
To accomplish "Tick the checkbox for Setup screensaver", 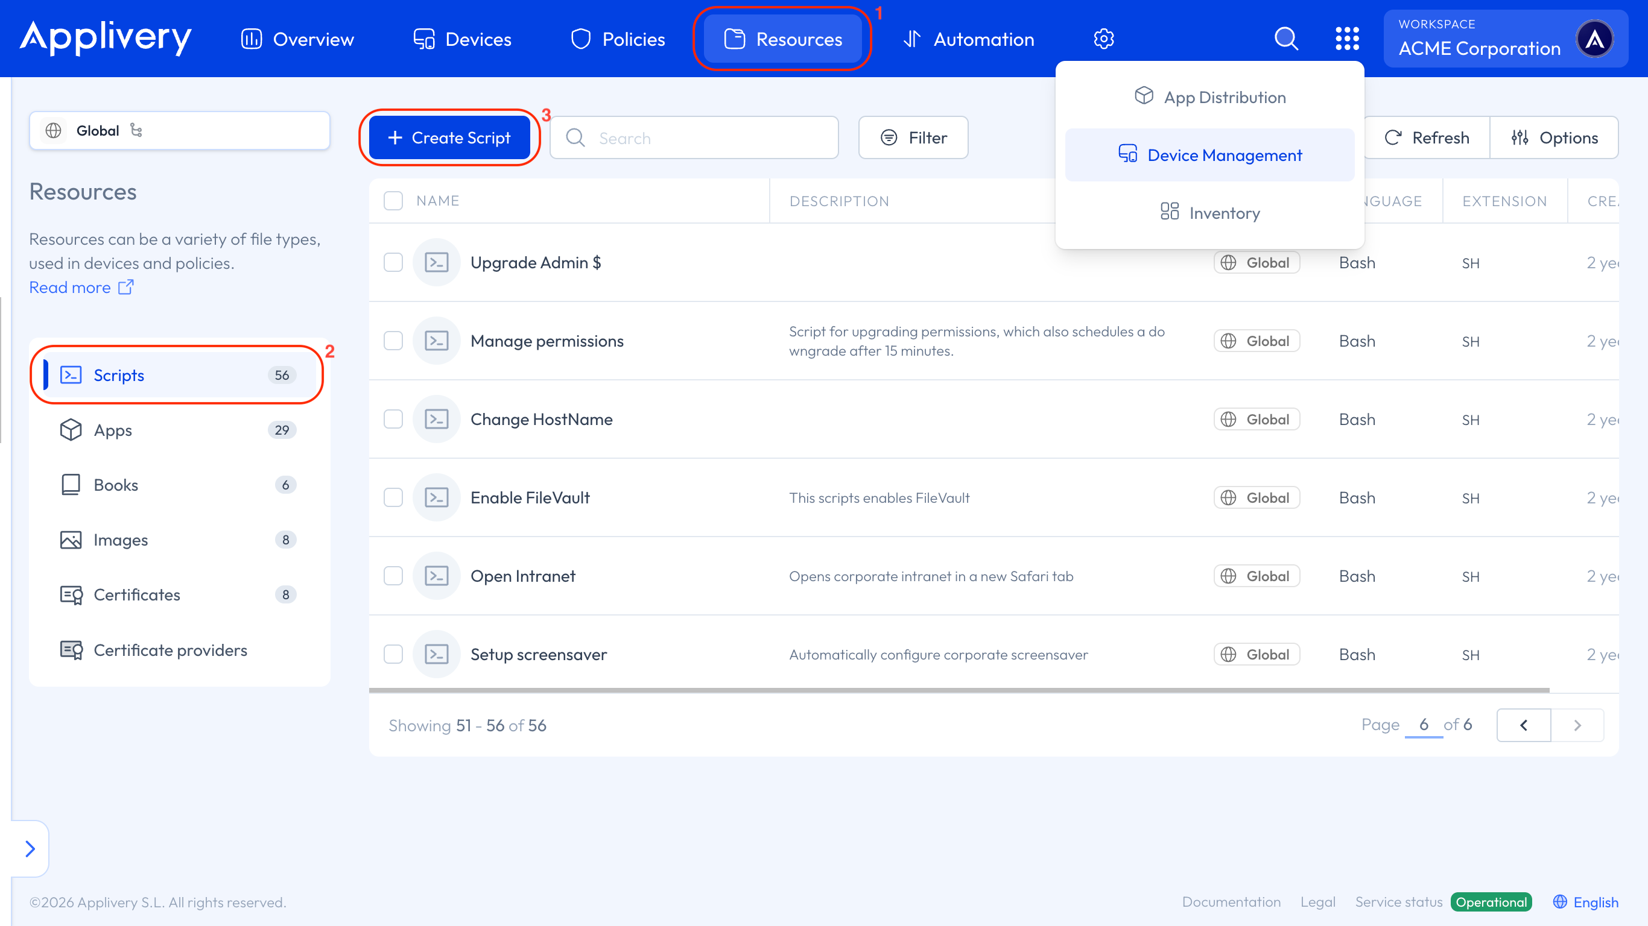I will click(393, 654).
